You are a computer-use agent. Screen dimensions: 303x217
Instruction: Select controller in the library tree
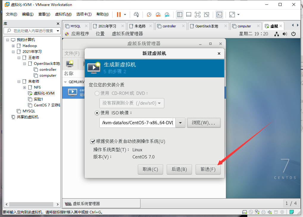point(48,70)
